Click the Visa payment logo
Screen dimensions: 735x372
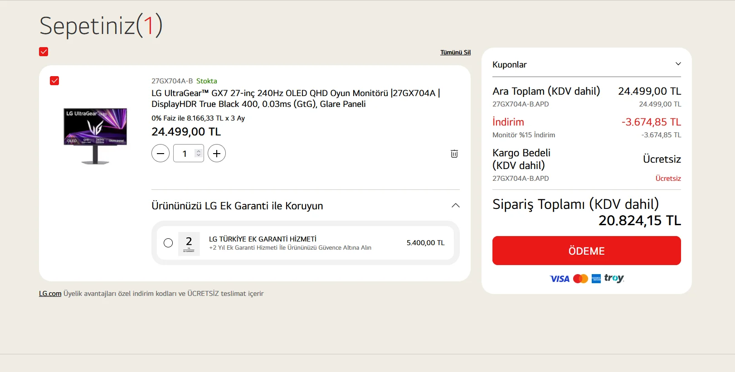560,279
